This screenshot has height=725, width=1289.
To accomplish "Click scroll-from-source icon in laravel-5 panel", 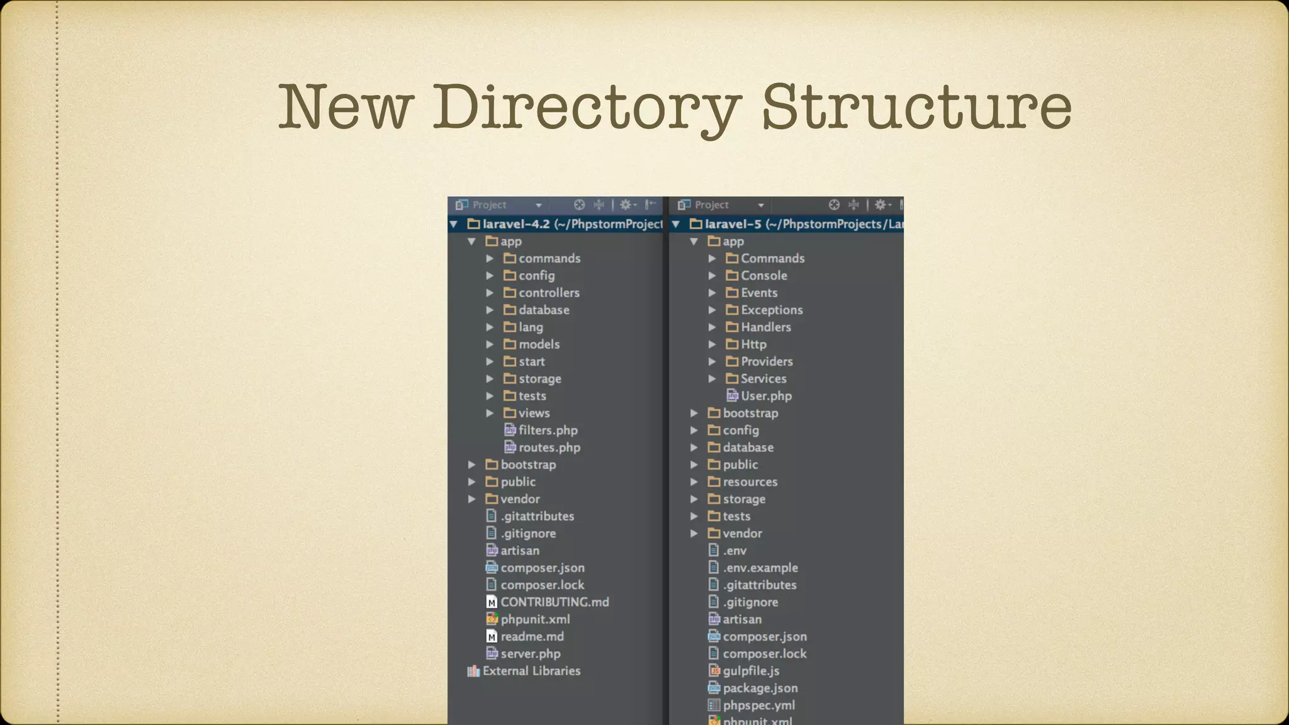I will click(x=834, y=205).
